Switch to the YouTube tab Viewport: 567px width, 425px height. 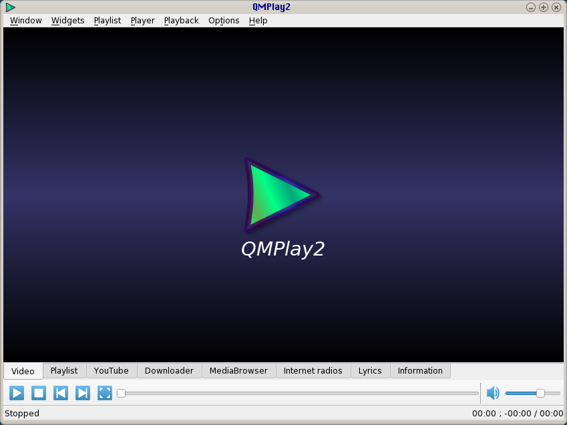click(111, 371)
